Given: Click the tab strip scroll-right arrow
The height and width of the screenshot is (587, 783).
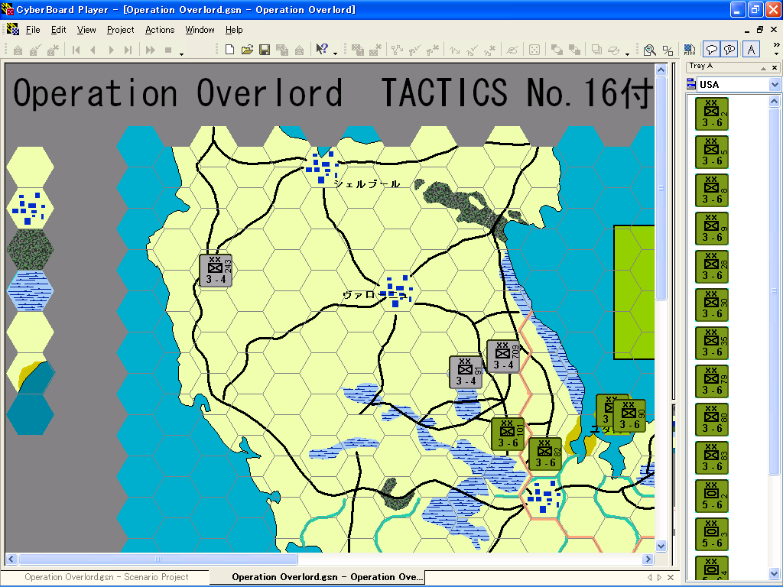Looking at the screenshot, I should pos(659,578).
